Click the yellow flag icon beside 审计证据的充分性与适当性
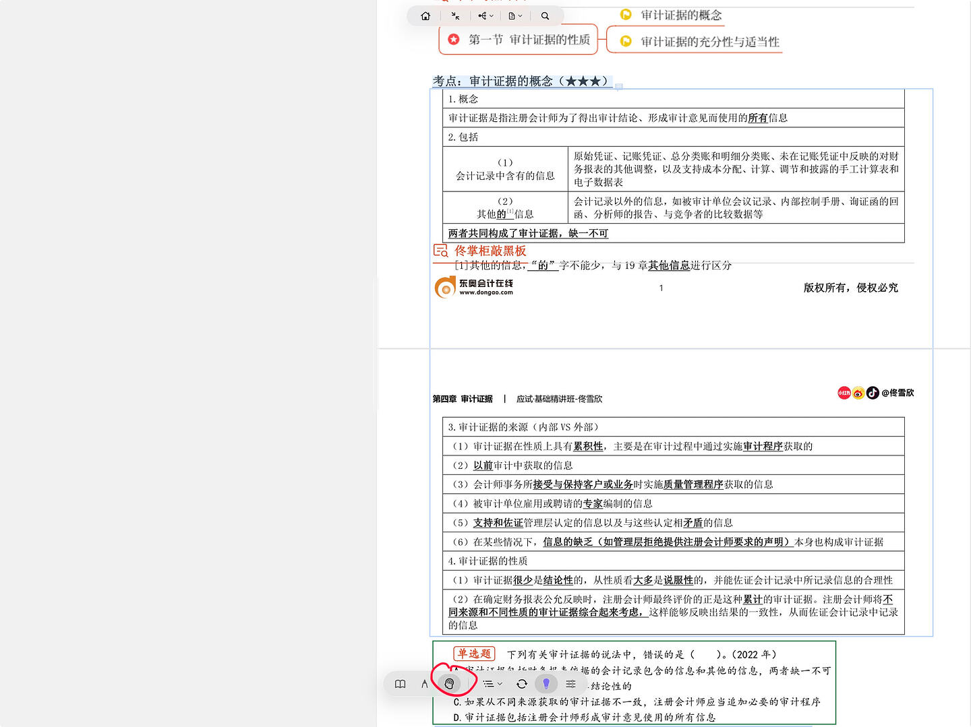Screen dimensions: 971x727 (x=626, y=41)
